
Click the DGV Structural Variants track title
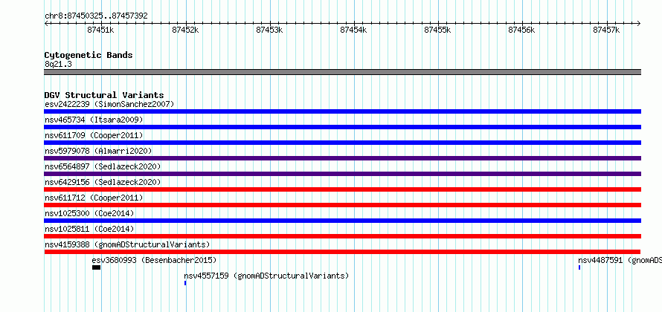[104, 95]
